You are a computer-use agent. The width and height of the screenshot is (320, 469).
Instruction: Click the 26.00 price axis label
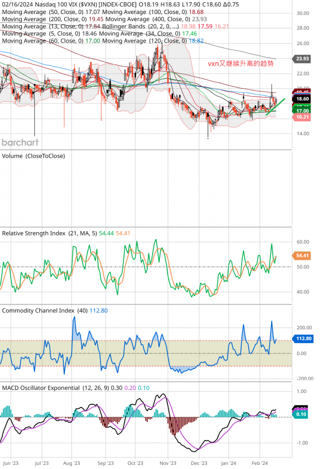click(x=303, y=43)
